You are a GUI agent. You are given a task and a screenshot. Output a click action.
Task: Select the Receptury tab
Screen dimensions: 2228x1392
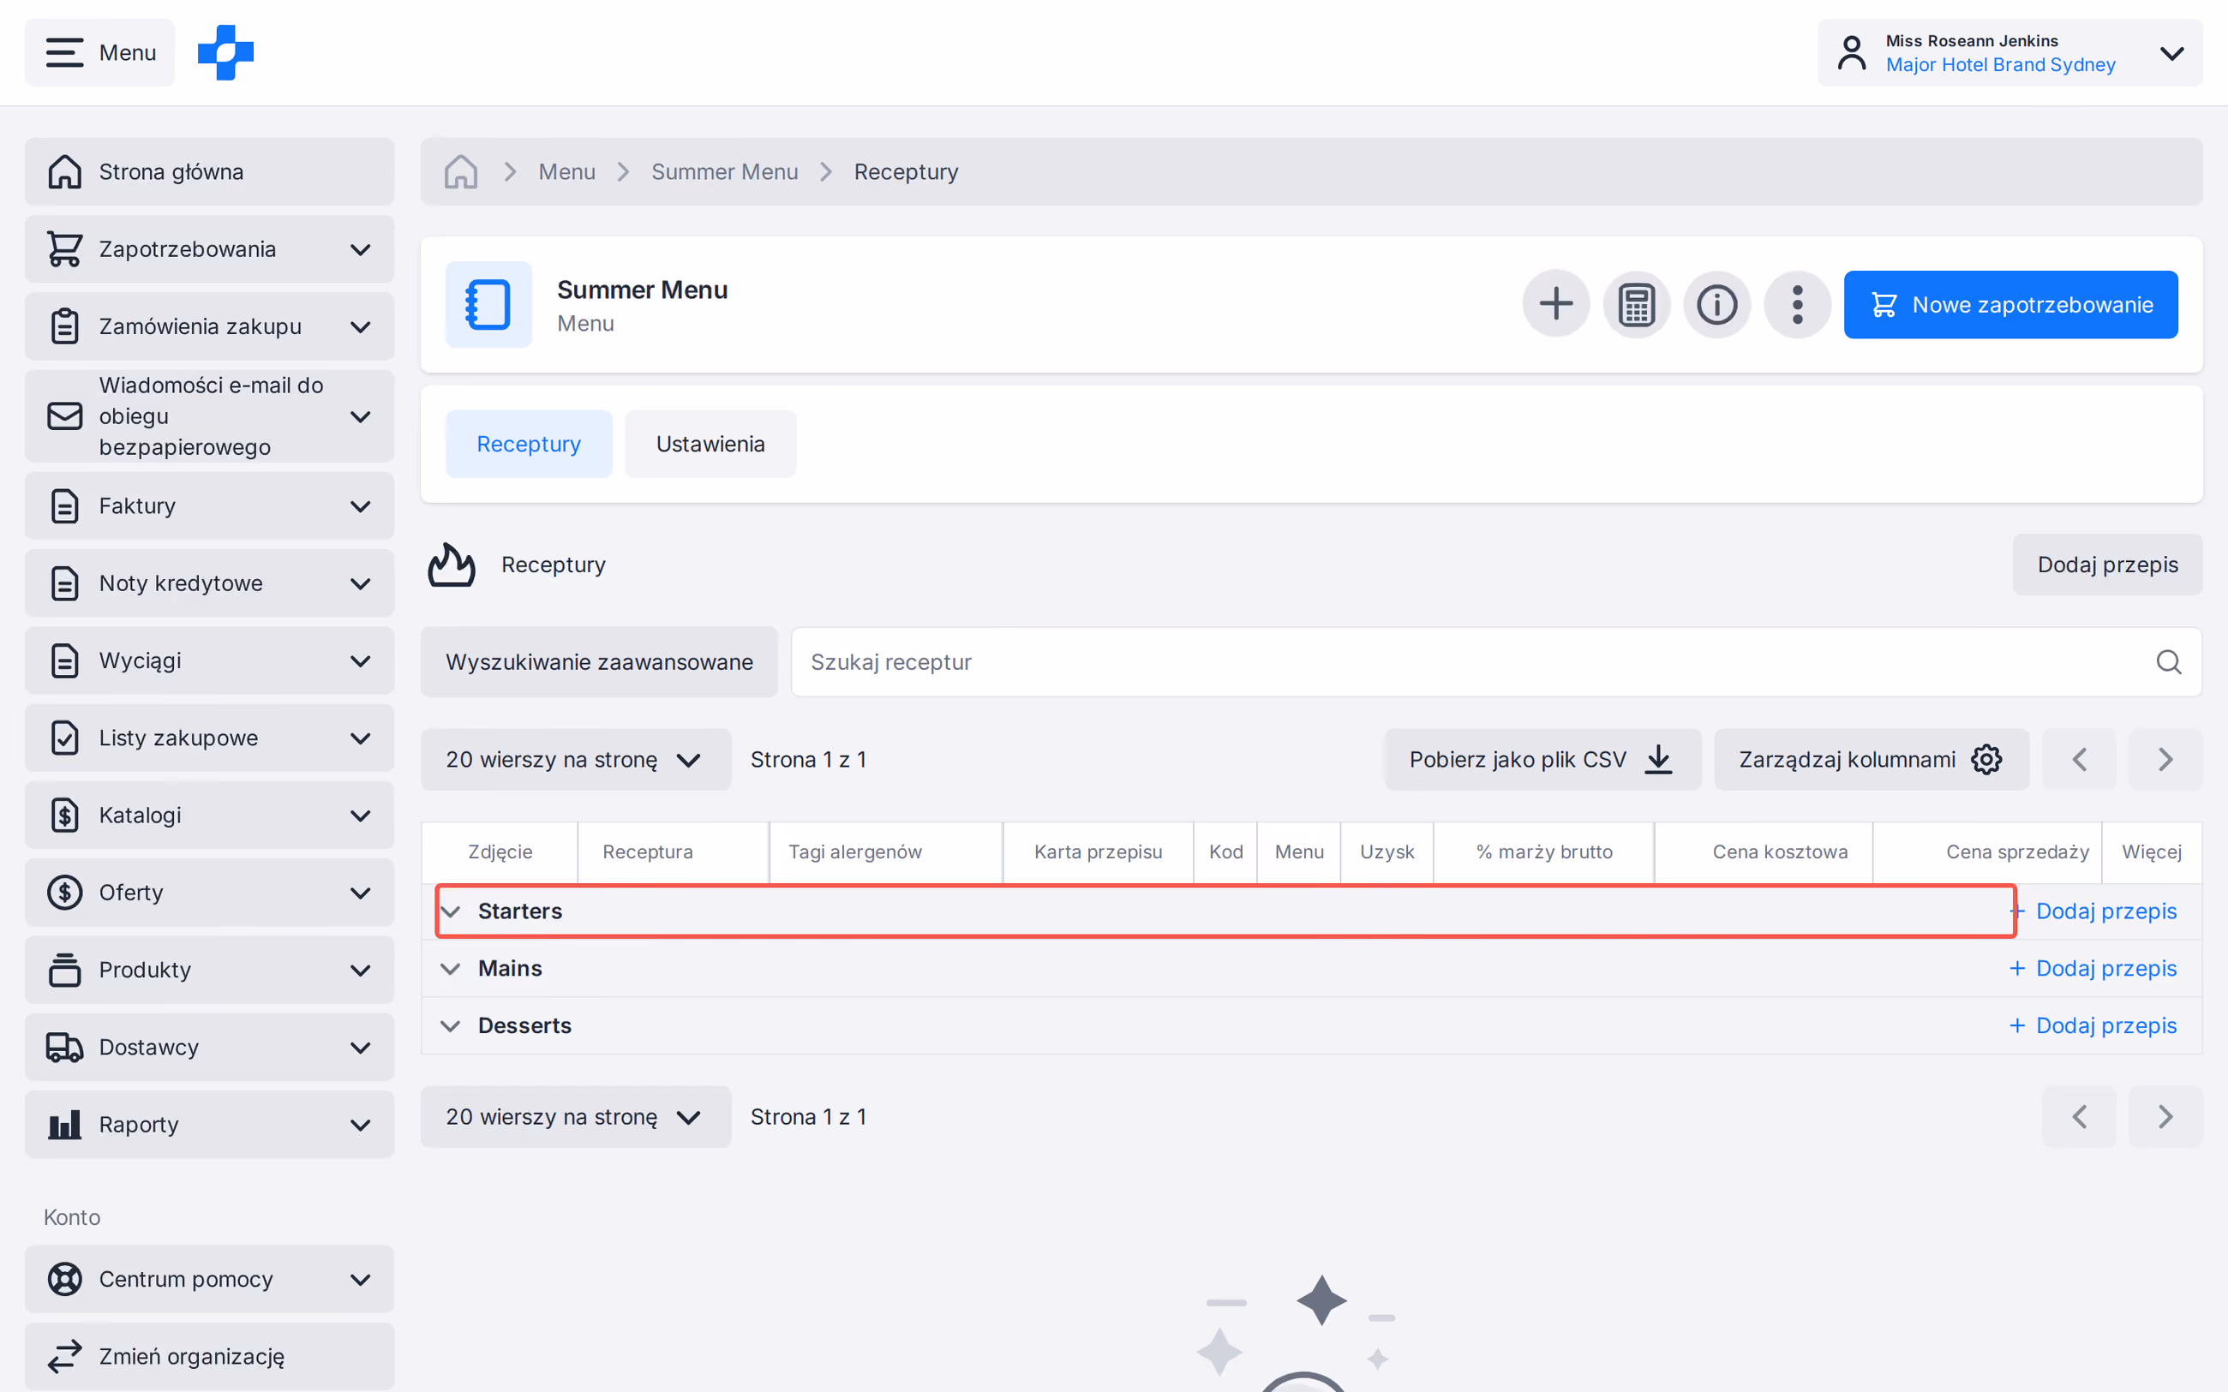point(529,444)
